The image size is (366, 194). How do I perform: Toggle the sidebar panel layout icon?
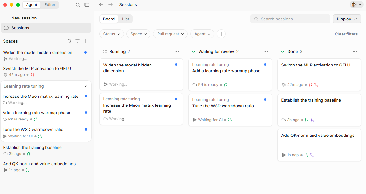click(x=87, y=5)
